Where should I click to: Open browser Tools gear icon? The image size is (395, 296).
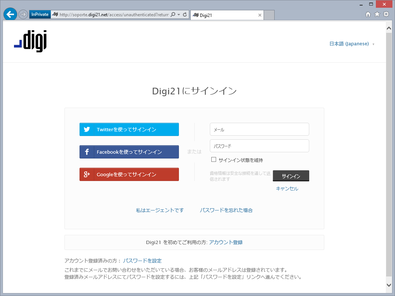(386, 14)
